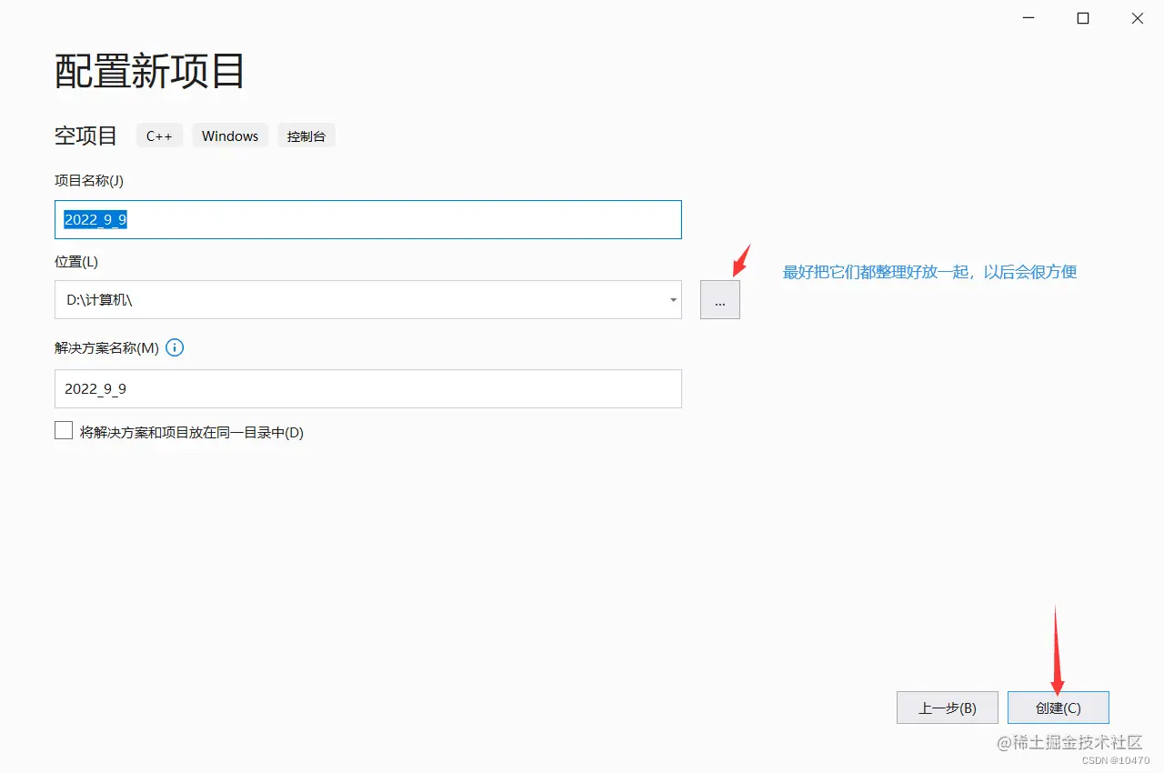This screenshot has width=1164, height=773.
Task: Select the 控制台 tag
Action: (306, 135)
